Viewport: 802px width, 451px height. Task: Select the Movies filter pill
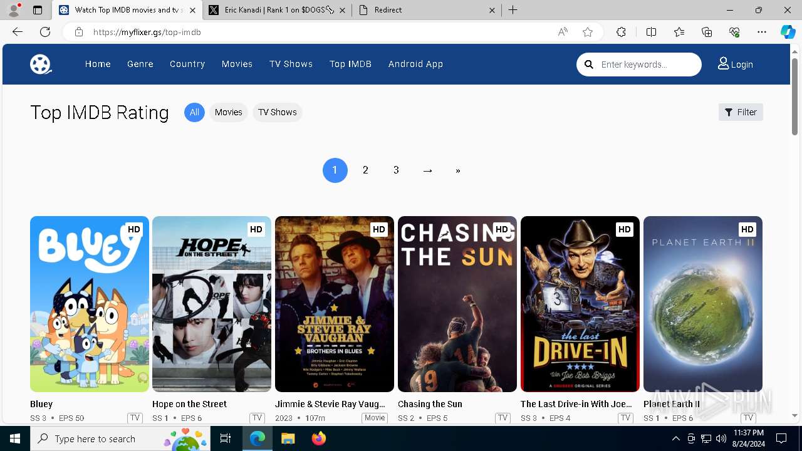(x=228, y=112)
